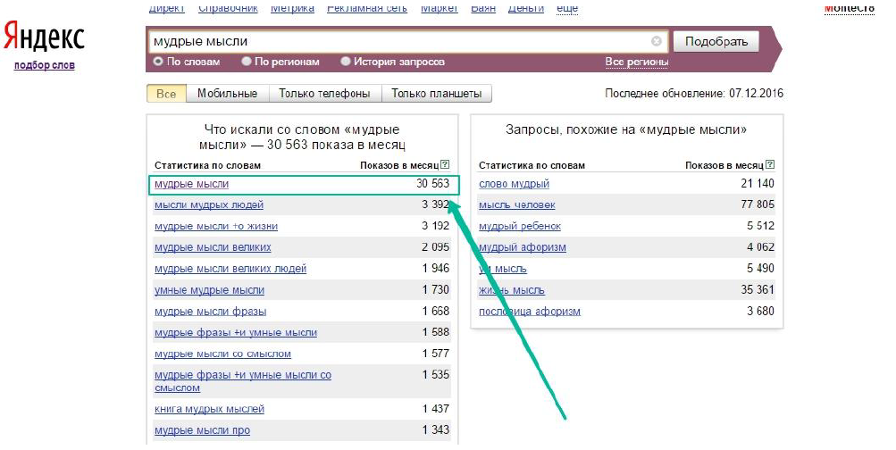Open the 'подбор слов' link under logo

pos(45,65)
